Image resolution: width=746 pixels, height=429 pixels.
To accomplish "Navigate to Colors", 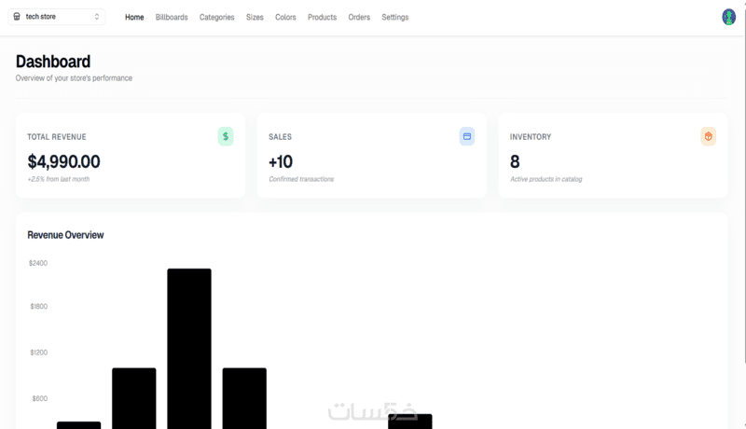I will (285, 17).
